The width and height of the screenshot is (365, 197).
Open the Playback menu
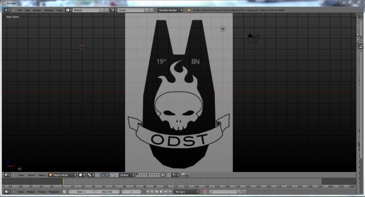click(x=54, y=192)
